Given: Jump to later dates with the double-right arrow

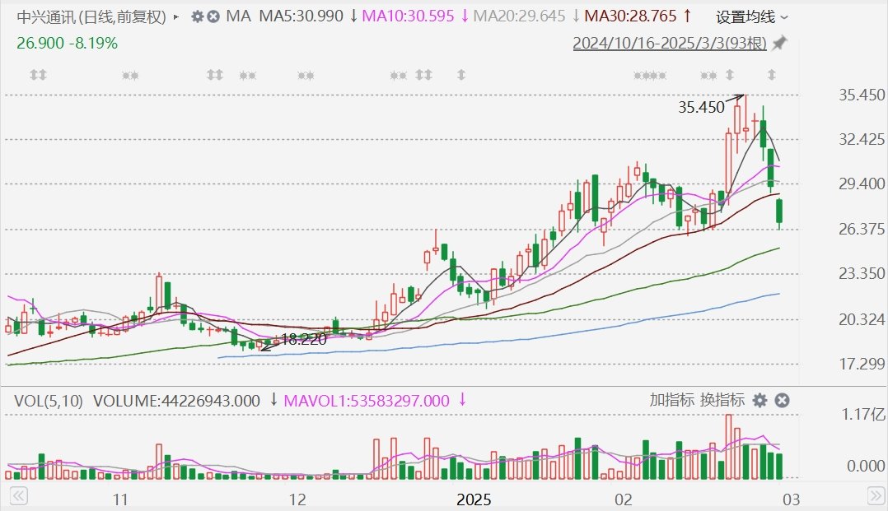Looking at the screenshot, I should (876, 496).
